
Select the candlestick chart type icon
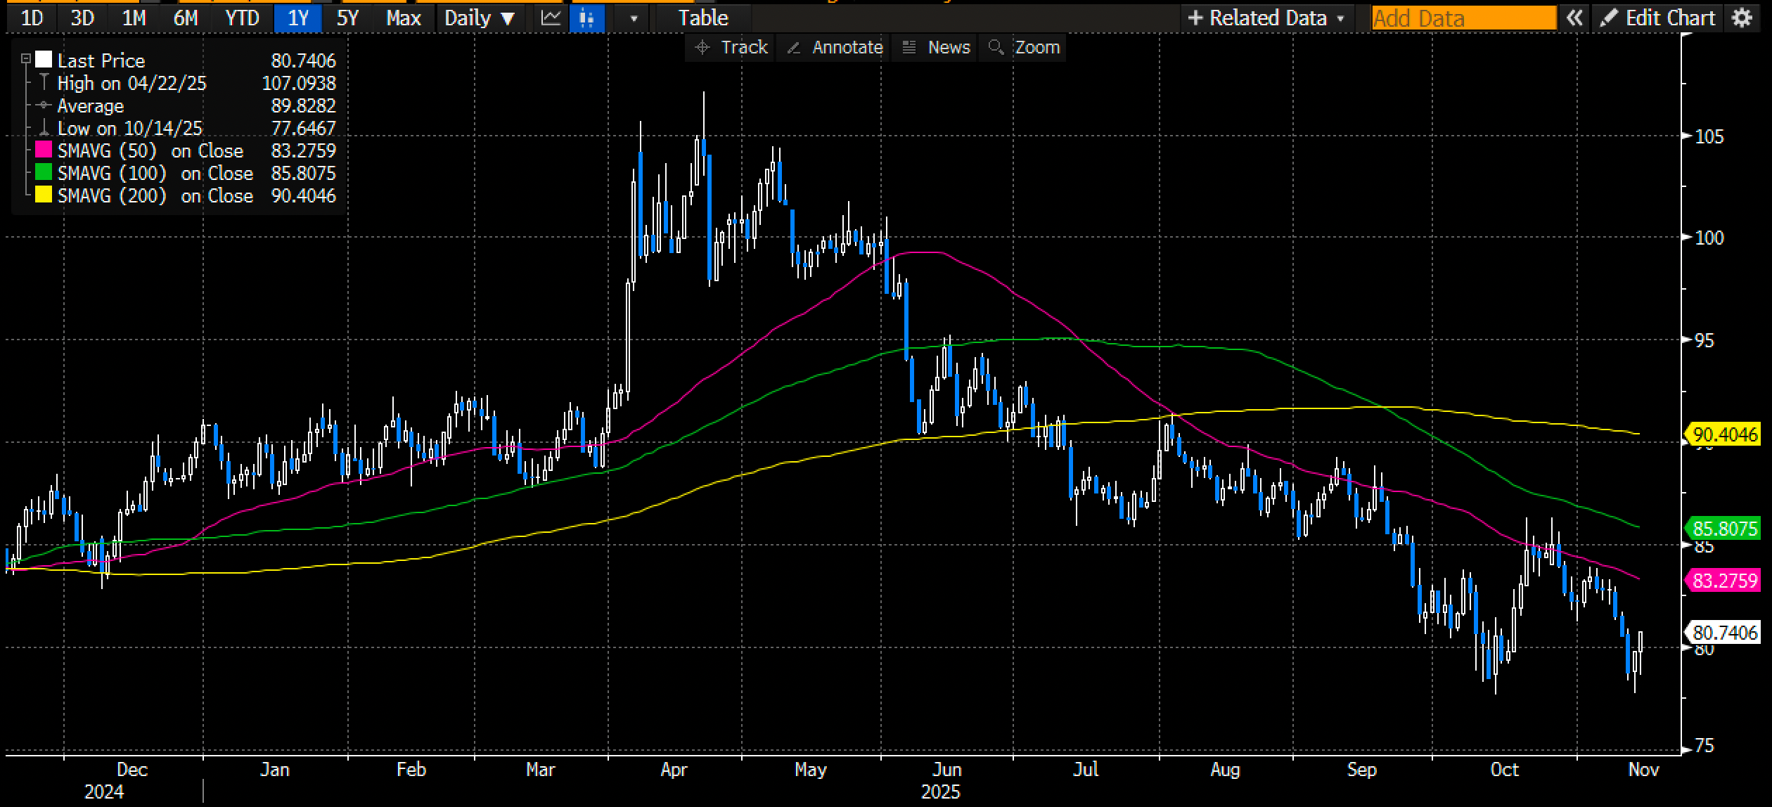pos(586,18)
